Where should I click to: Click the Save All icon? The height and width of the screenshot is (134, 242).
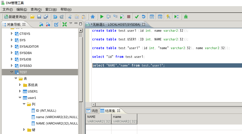coord(46,17)
